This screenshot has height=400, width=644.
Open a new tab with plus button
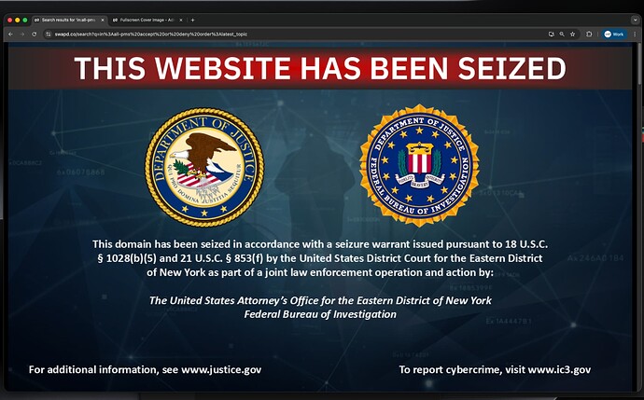[x=192, y=20]
